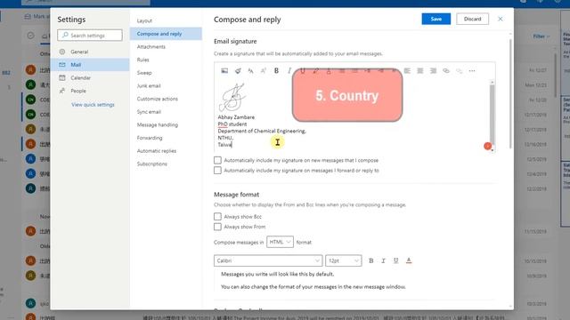The width and height of the screenshot is (570, 320).
Task: Open the Calibri font dropdown
Action: coord(268,260)
